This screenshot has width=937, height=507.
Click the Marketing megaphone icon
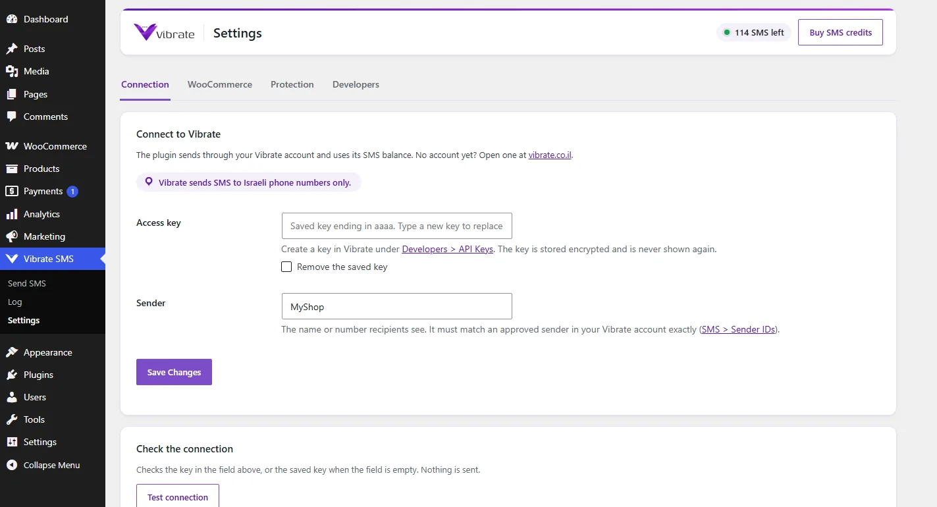[x=12, y=236]
